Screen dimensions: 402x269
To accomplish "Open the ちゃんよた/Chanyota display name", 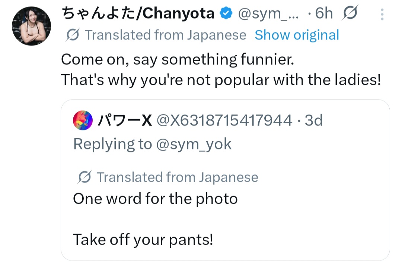I will pyautogui.click(x=138, y=14).
